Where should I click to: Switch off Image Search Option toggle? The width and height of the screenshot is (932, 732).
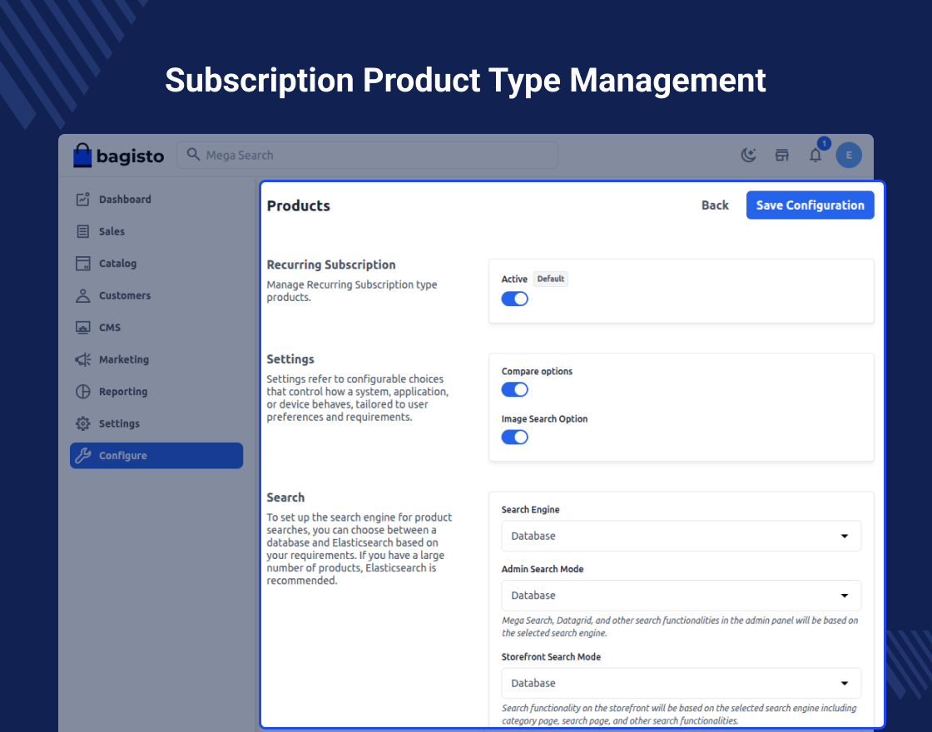tap(514, 437)
